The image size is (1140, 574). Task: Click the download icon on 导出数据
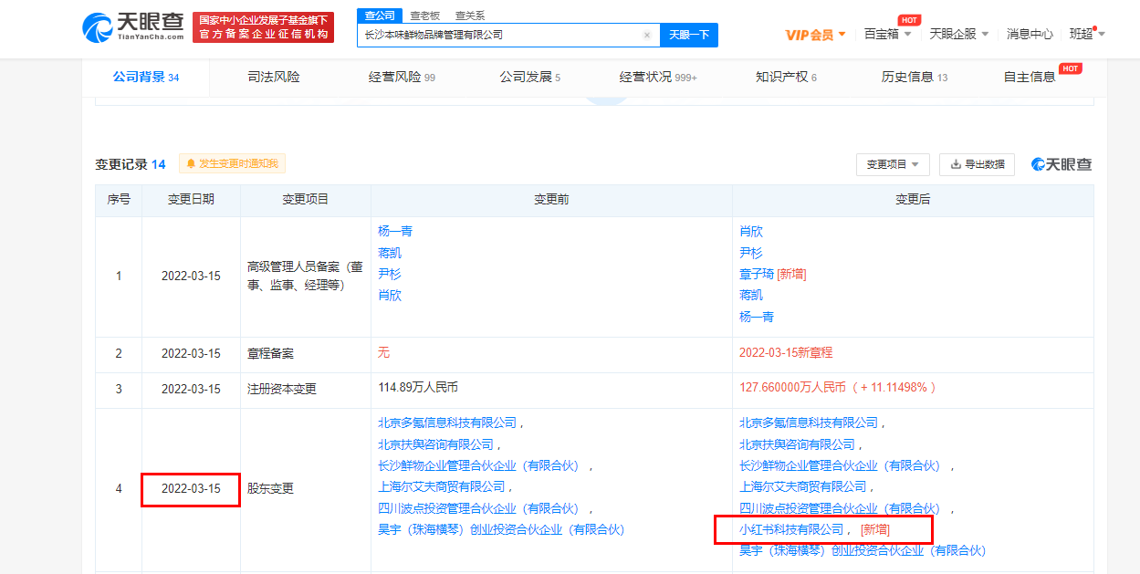point(956,164)
